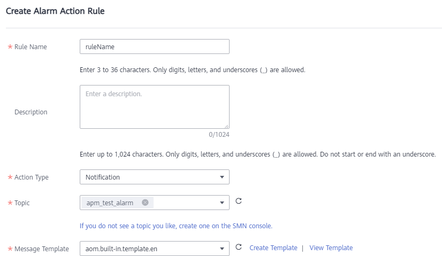Click the 0/1024 character counter
Image resolution: width=442 pixels, height=256 pixels.
tap(219, 135)
